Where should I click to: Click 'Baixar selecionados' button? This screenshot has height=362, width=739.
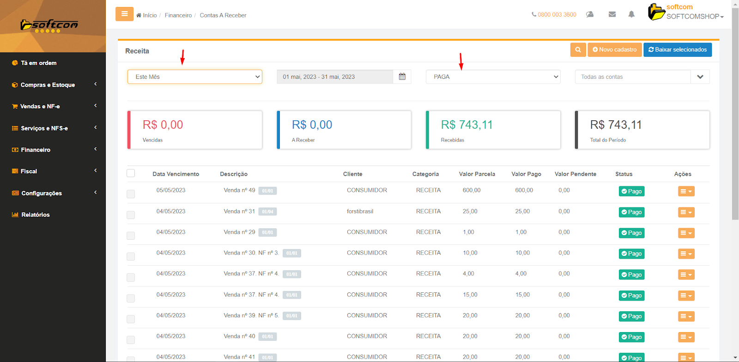coord(677,50)
